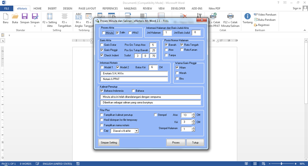
Task: Enable Stempel checkbox
Action: (155, 115)
